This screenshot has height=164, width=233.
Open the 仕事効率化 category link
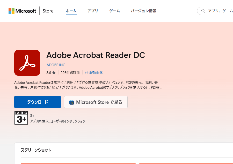coord(94,73)
